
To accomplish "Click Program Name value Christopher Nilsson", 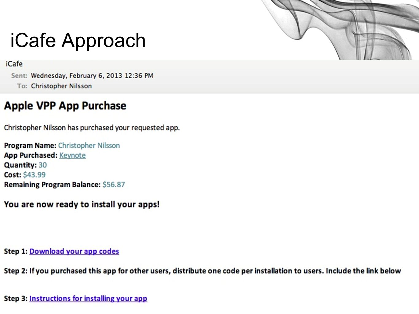I will [89, 145].
